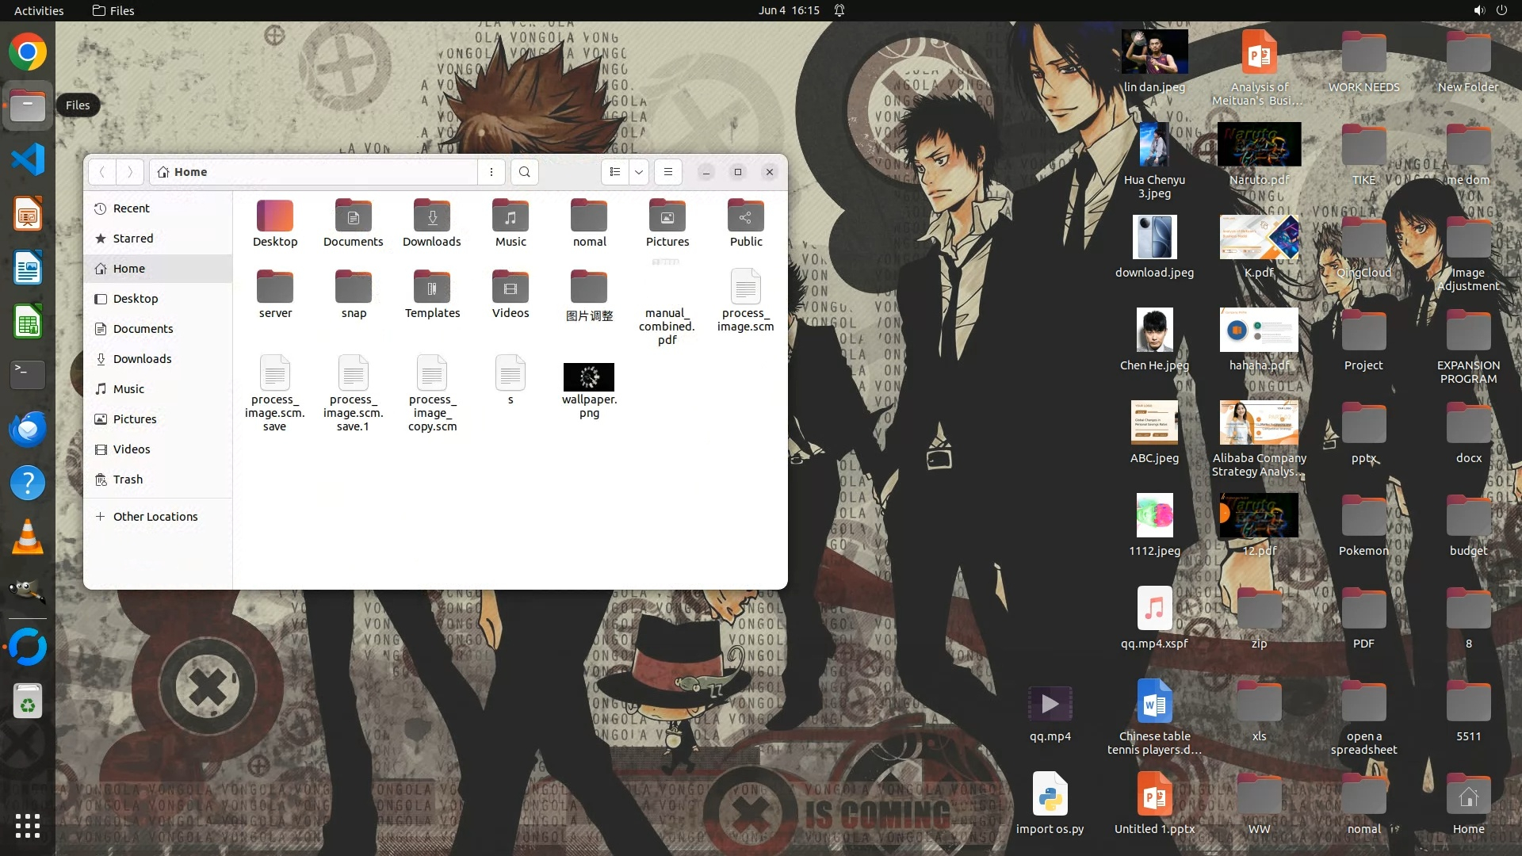This screenshot has width=1522, height=856.
Task: Open the Files hamburger main menu
Action: 668,172
